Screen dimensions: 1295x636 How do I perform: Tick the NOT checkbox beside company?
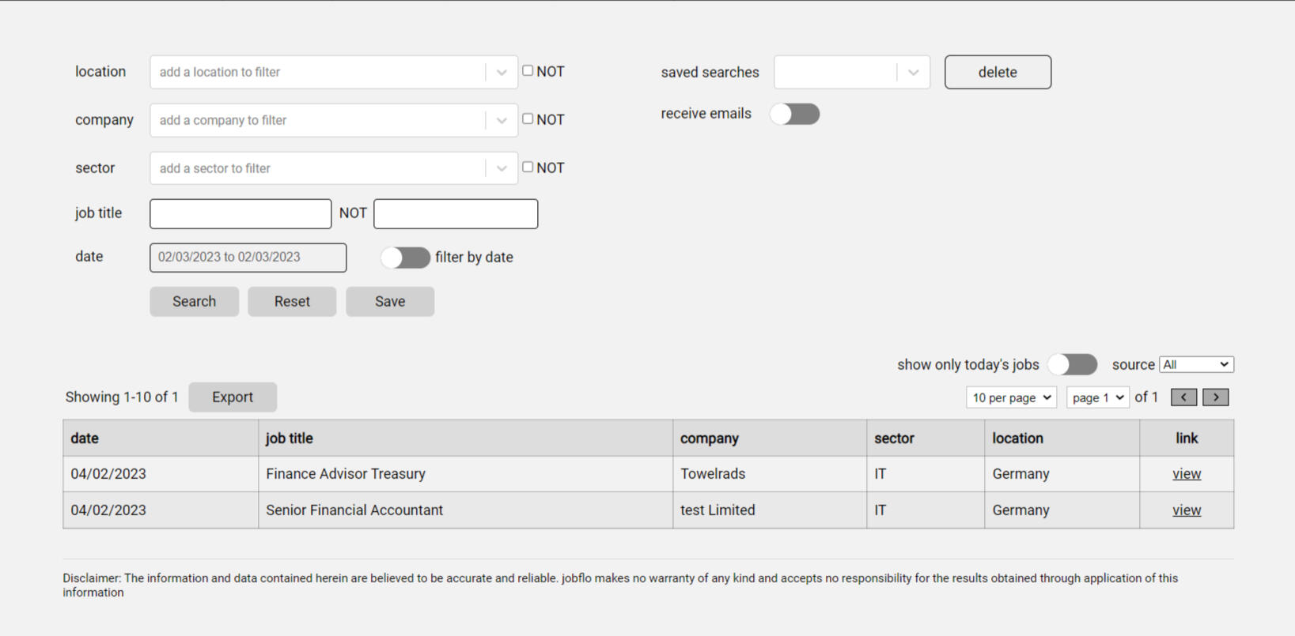pos(528,119)
